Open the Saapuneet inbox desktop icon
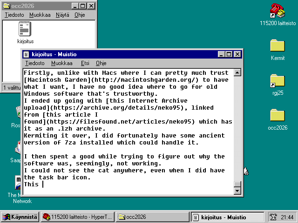298x223 pixels. click(18, 152)
